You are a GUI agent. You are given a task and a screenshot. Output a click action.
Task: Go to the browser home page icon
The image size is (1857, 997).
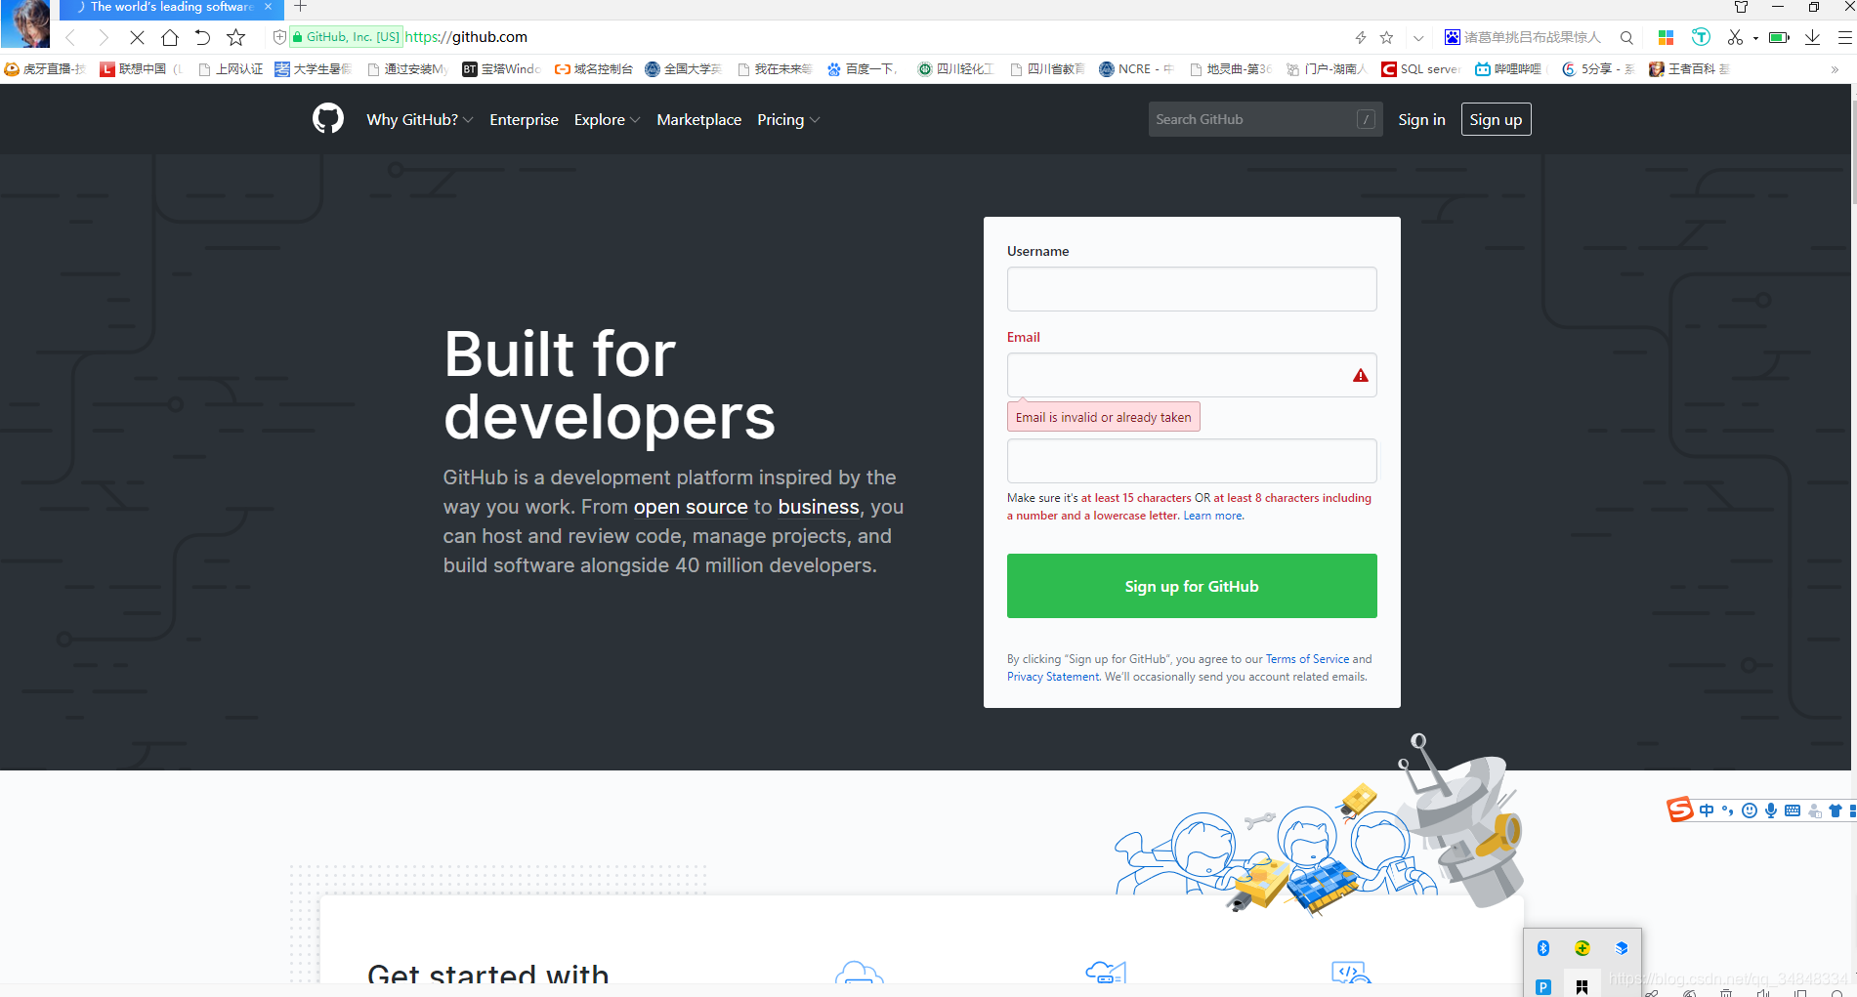point(170,37)
